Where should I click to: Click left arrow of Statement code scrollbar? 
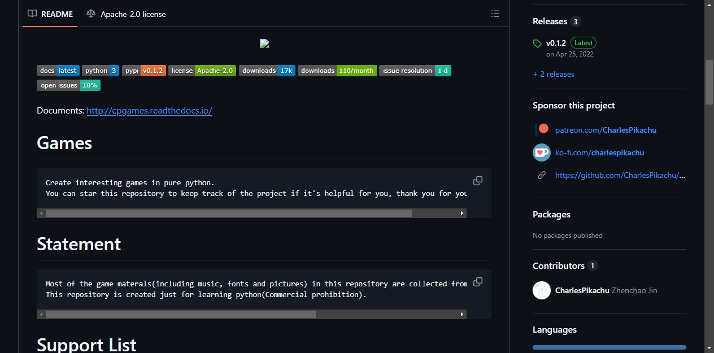(41, 315)
